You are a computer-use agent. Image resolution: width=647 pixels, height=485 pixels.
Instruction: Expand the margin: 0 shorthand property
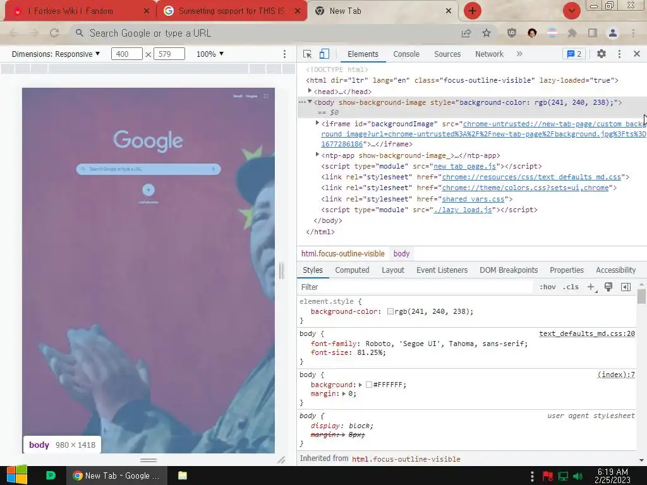tap(344, 394)
